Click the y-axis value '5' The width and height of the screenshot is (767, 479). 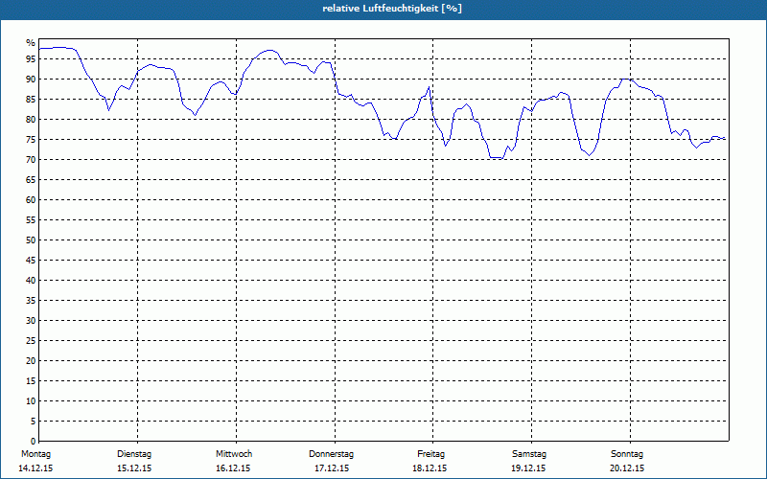34,422
